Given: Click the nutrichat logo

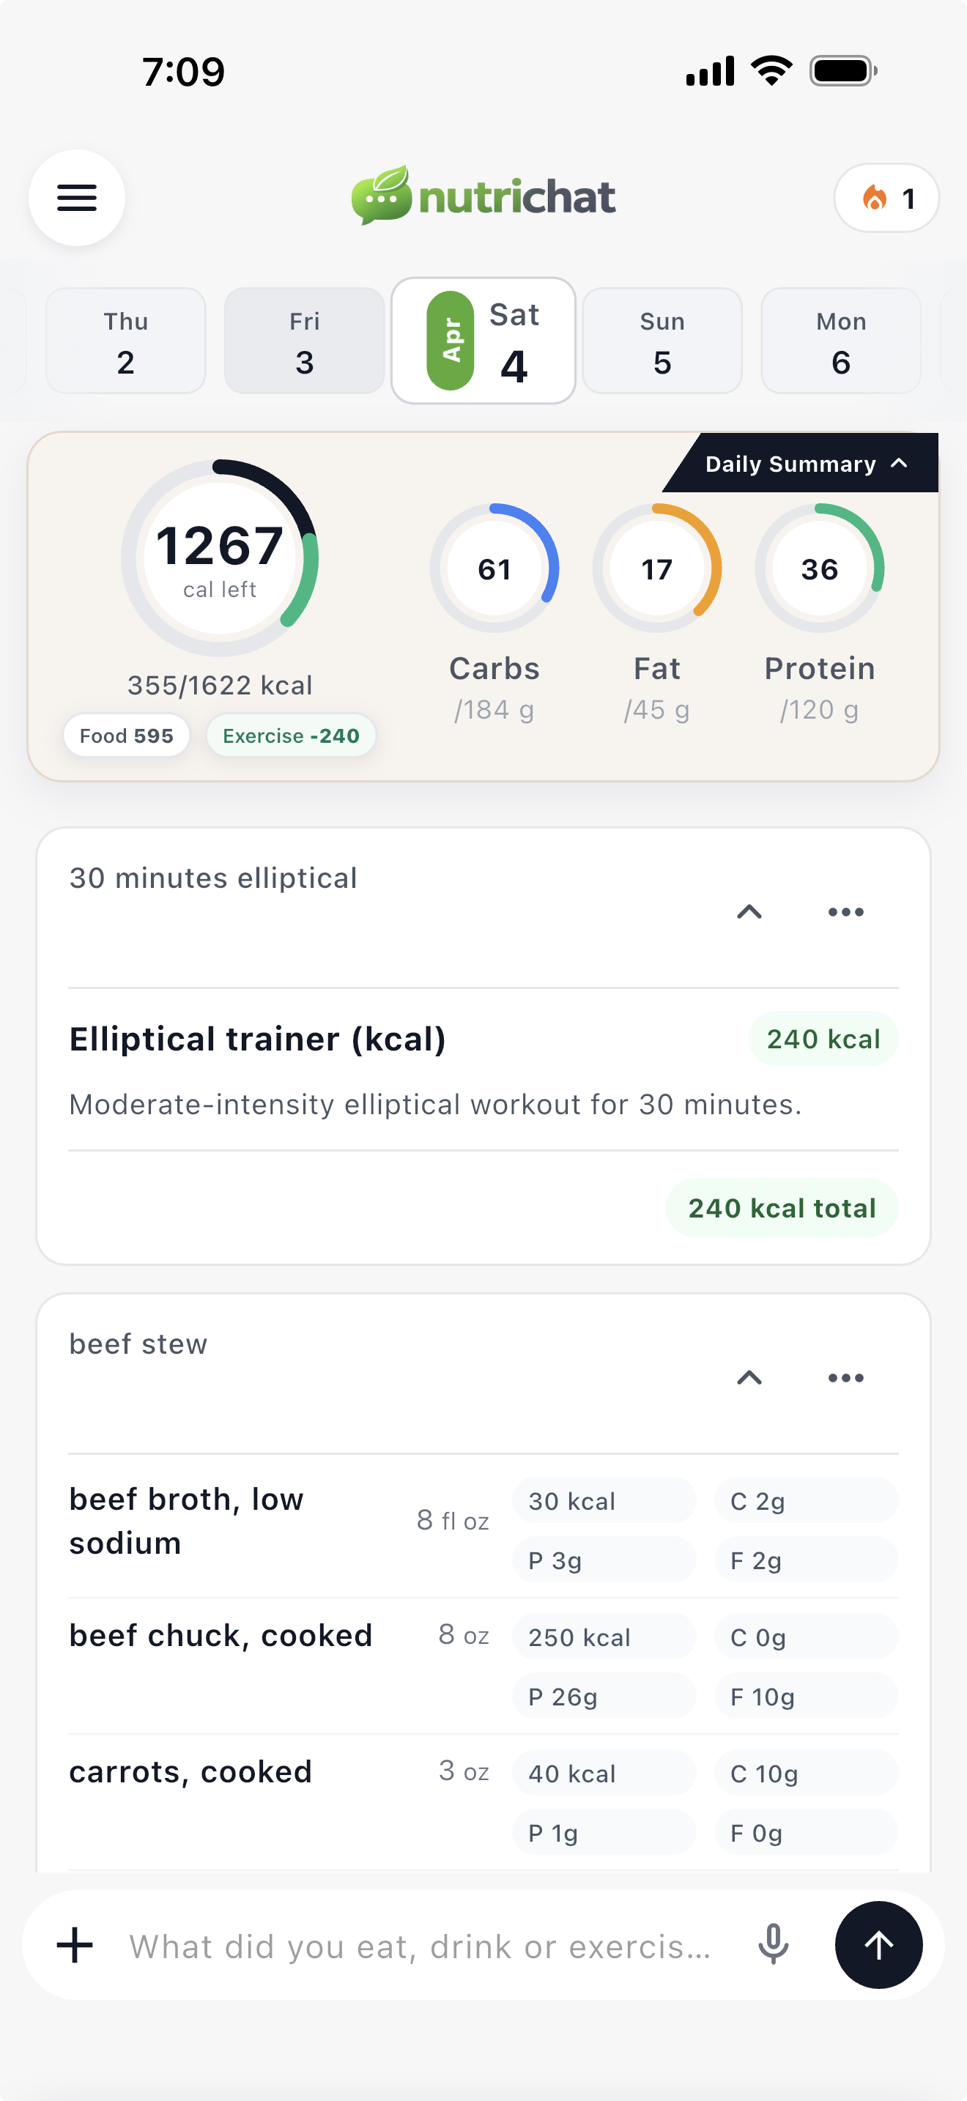Looking at the screenshot, I should point(483,196).
